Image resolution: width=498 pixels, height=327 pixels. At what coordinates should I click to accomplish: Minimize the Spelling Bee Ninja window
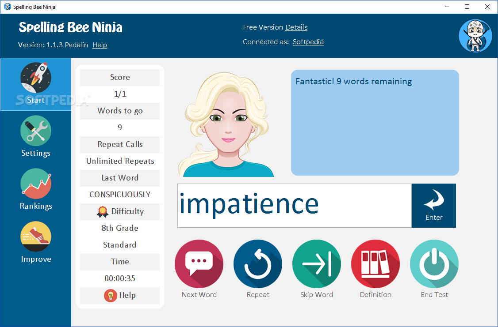point(447,7)
